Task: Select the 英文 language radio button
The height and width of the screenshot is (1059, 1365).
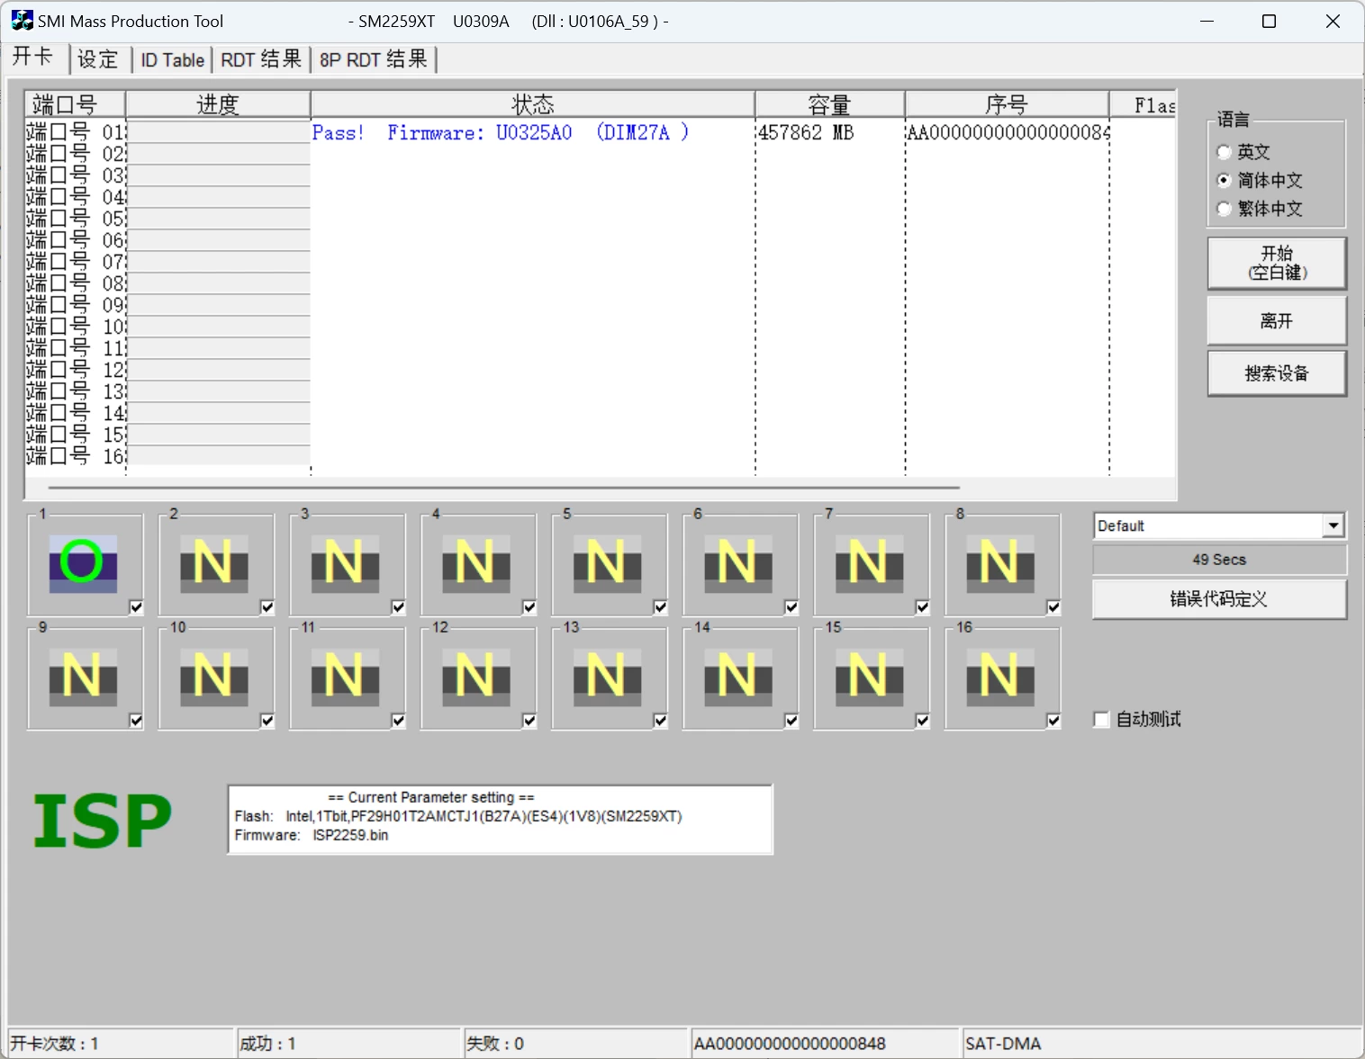Action: pyautogui.click(x=1224, y=152)
